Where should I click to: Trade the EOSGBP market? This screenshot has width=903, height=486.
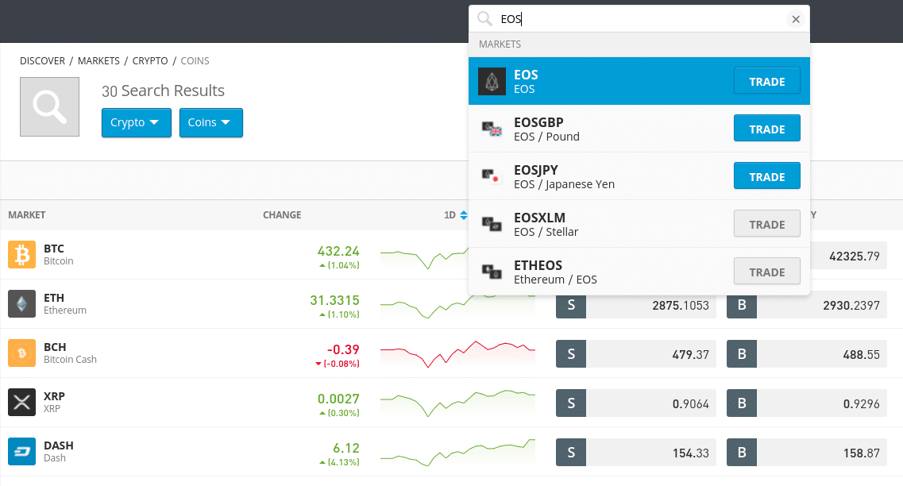tap(766, 129)
